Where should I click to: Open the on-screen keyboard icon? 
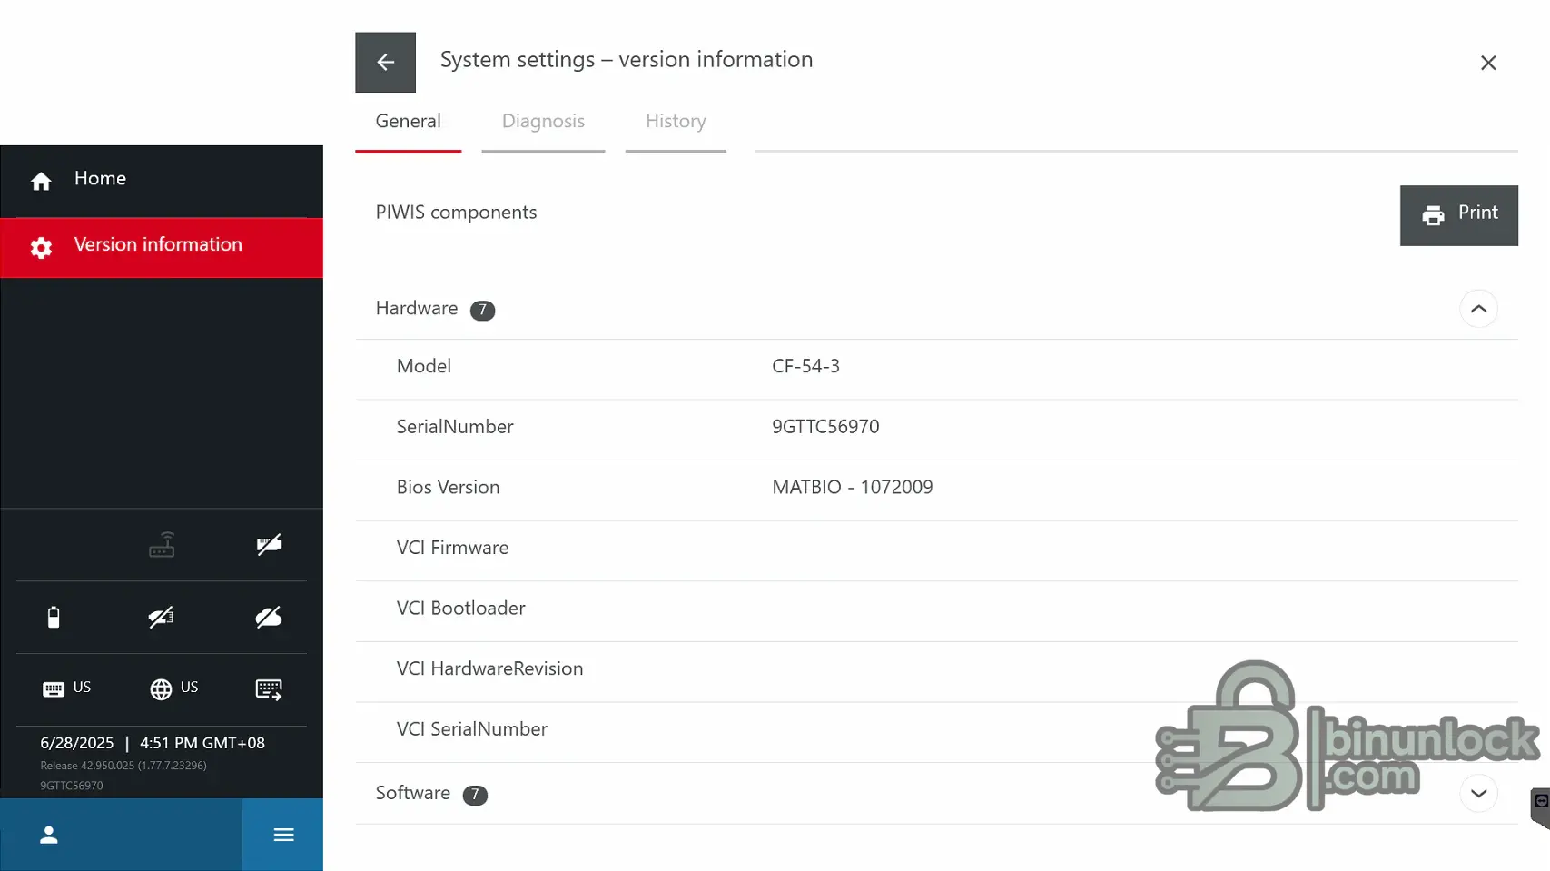(269, 689)
